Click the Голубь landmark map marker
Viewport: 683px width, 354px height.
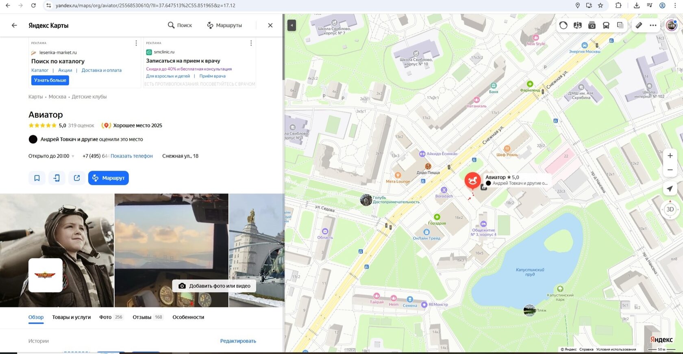pos(366,200)
